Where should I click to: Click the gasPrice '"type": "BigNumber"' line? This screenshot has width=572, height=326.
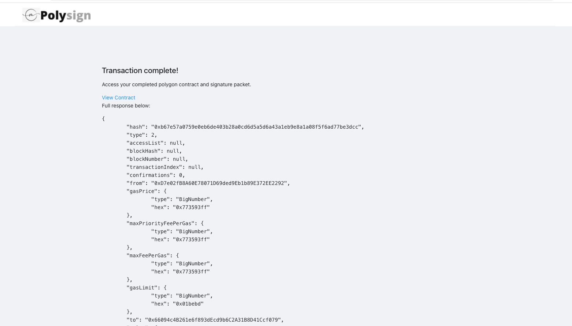182,199
